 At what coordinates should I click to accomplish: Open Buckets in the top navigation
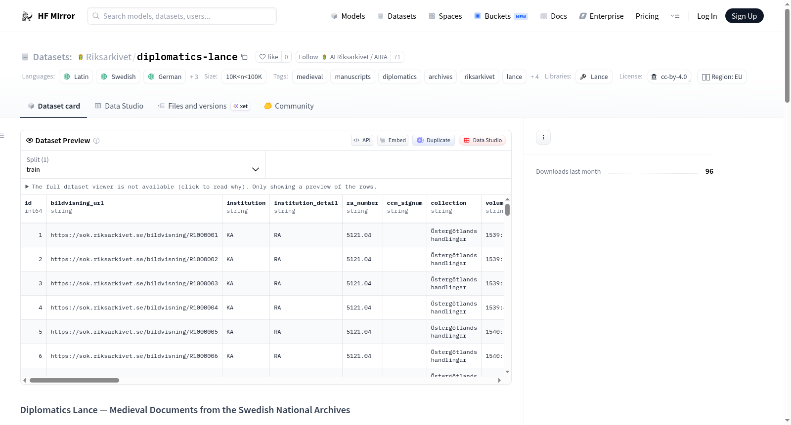[501, 16]
